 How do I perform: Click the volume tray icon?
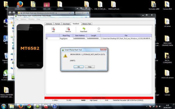click(160, 106)
